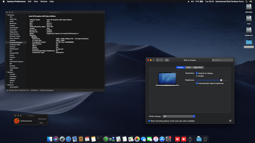Screen dimensions: 255x143
Task: Switch to Display tab
Action: (x=180, y=68)
